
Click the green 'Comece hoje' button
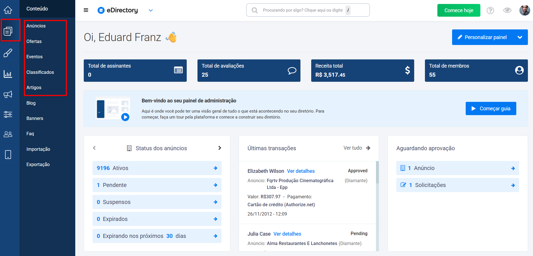459,10
